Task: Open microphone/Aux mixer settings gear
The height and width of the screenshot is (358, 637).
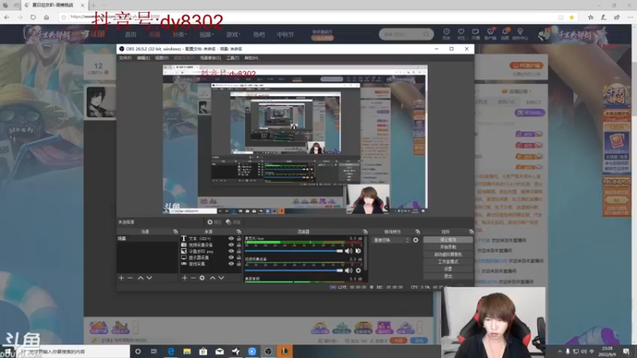Action: click(358, 251)
